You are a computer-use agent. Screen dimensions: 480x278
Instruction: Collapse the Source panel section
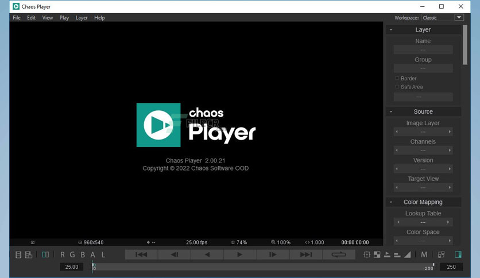point(391,112)
